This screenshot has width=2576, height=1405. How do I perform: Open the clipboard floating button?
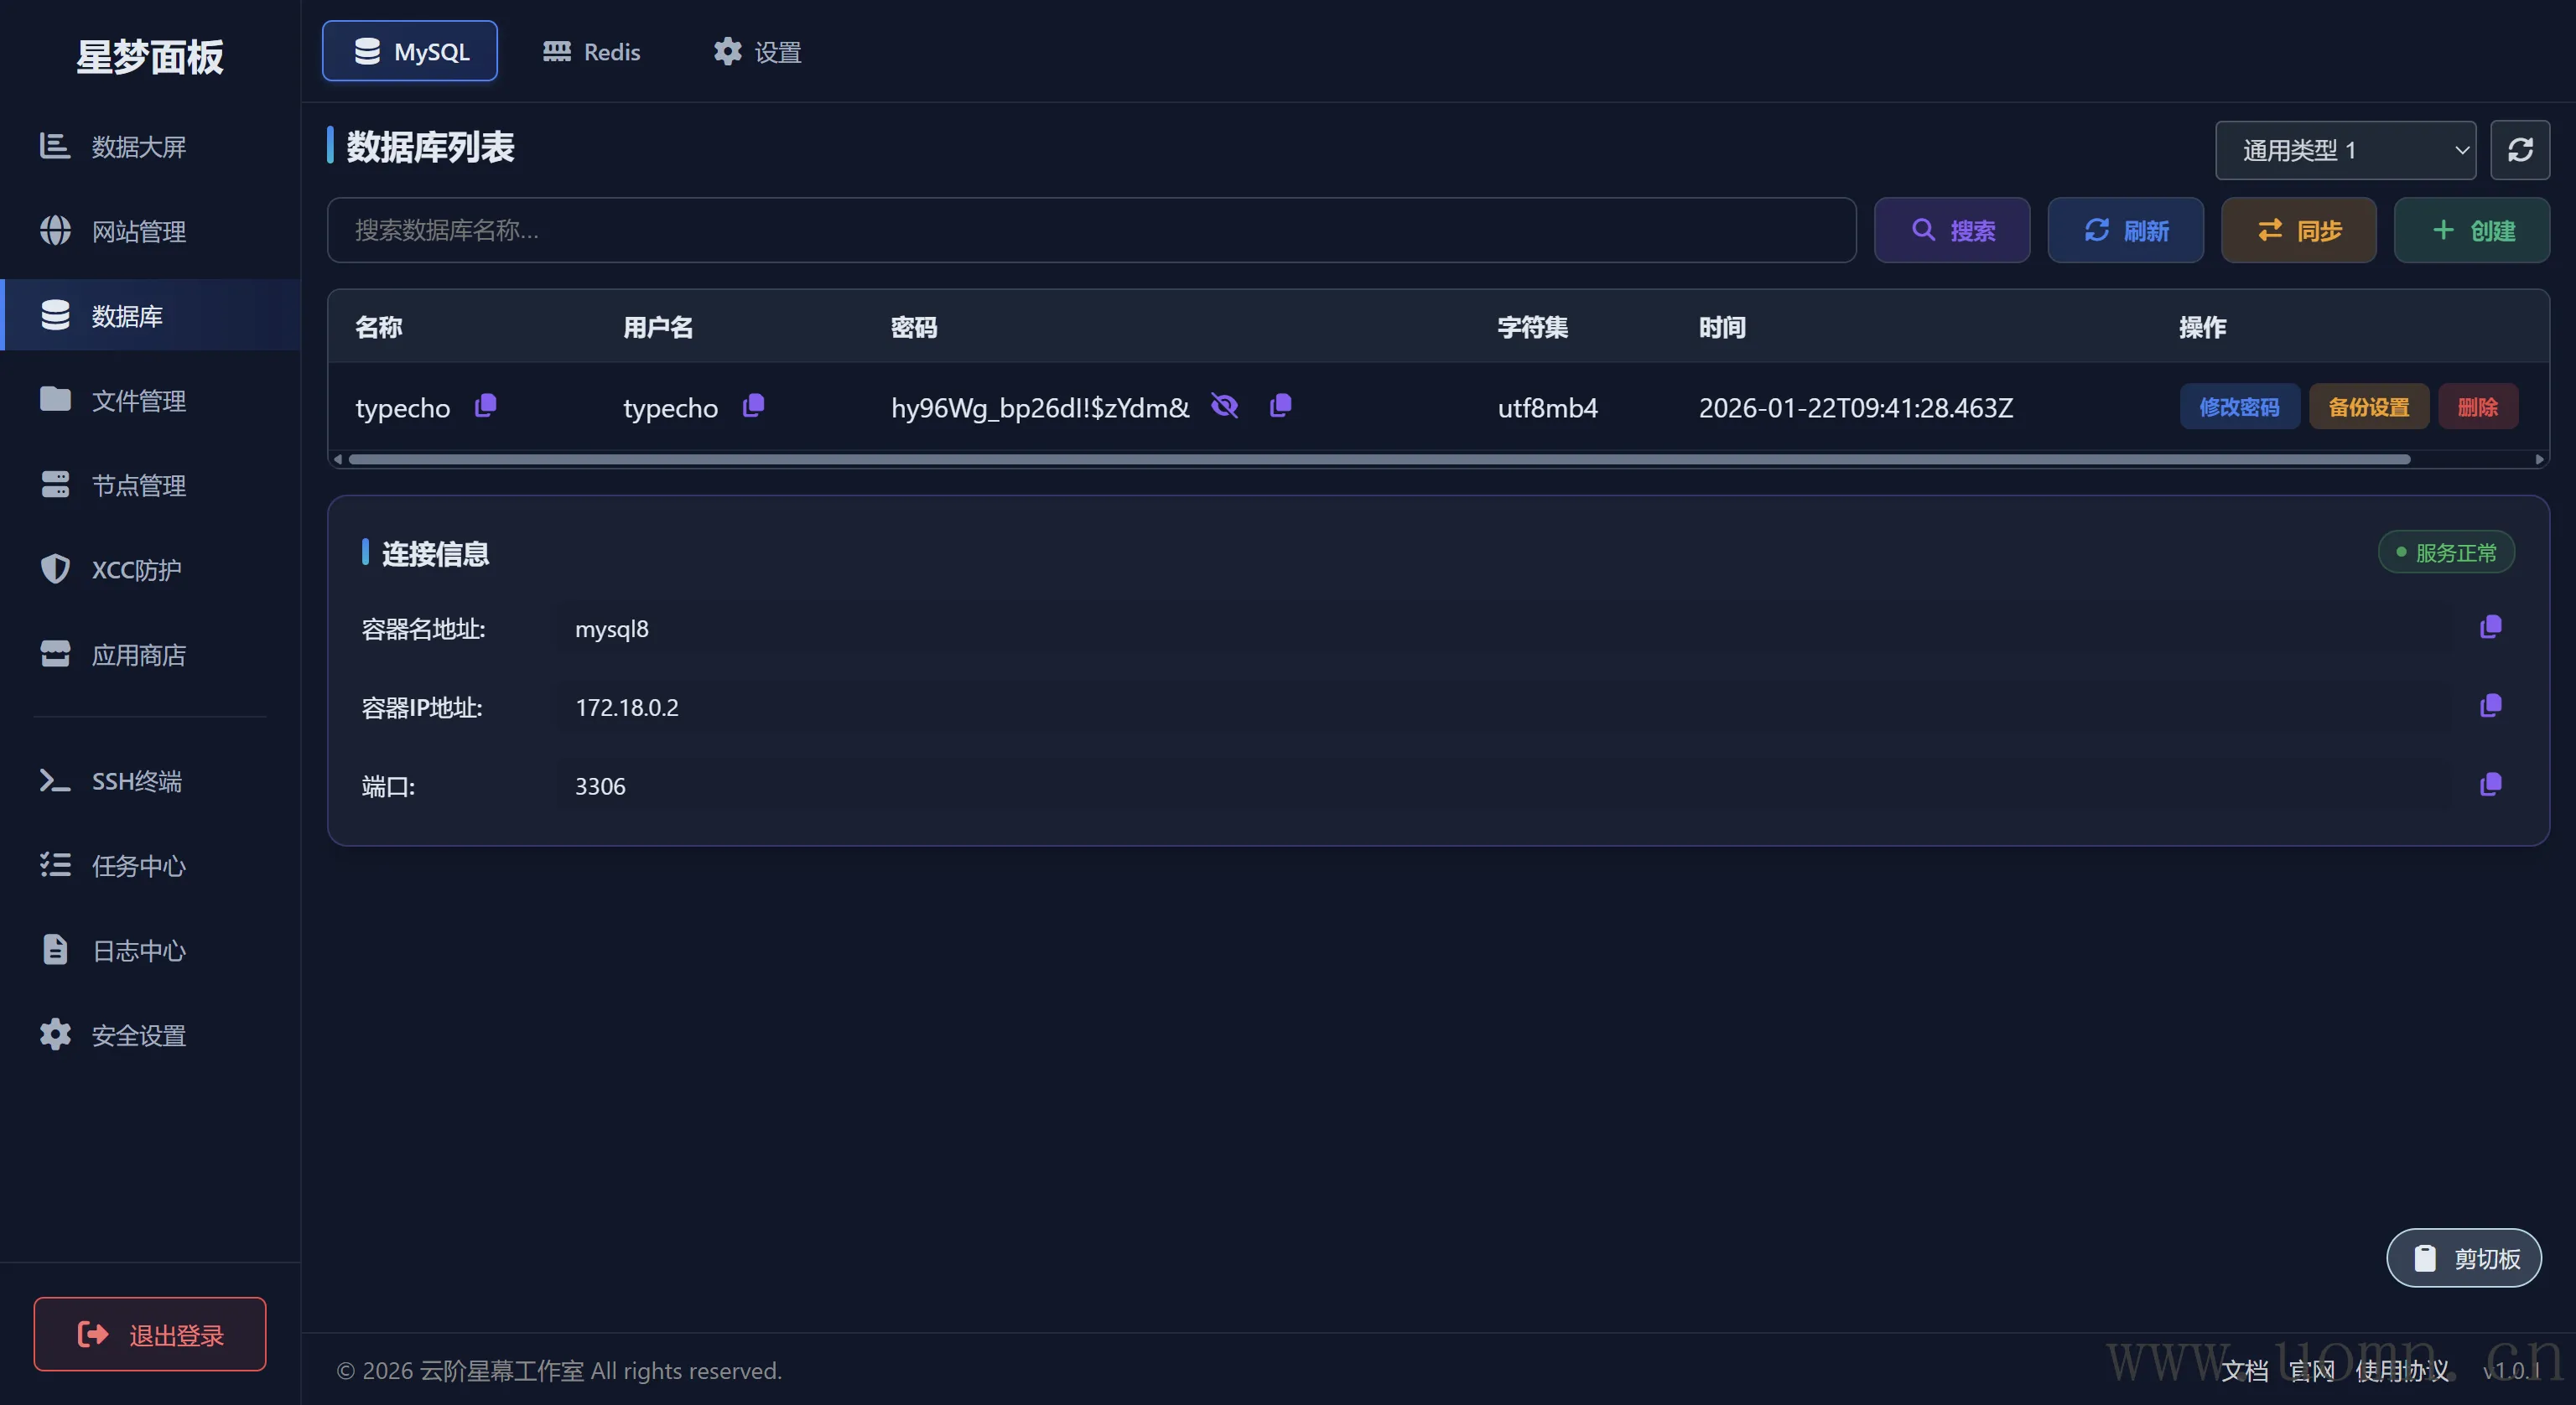[x=2464, y=1258]
